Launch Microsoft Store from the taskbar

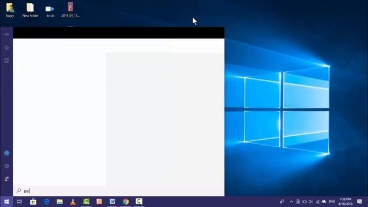[x=33, y=202]
